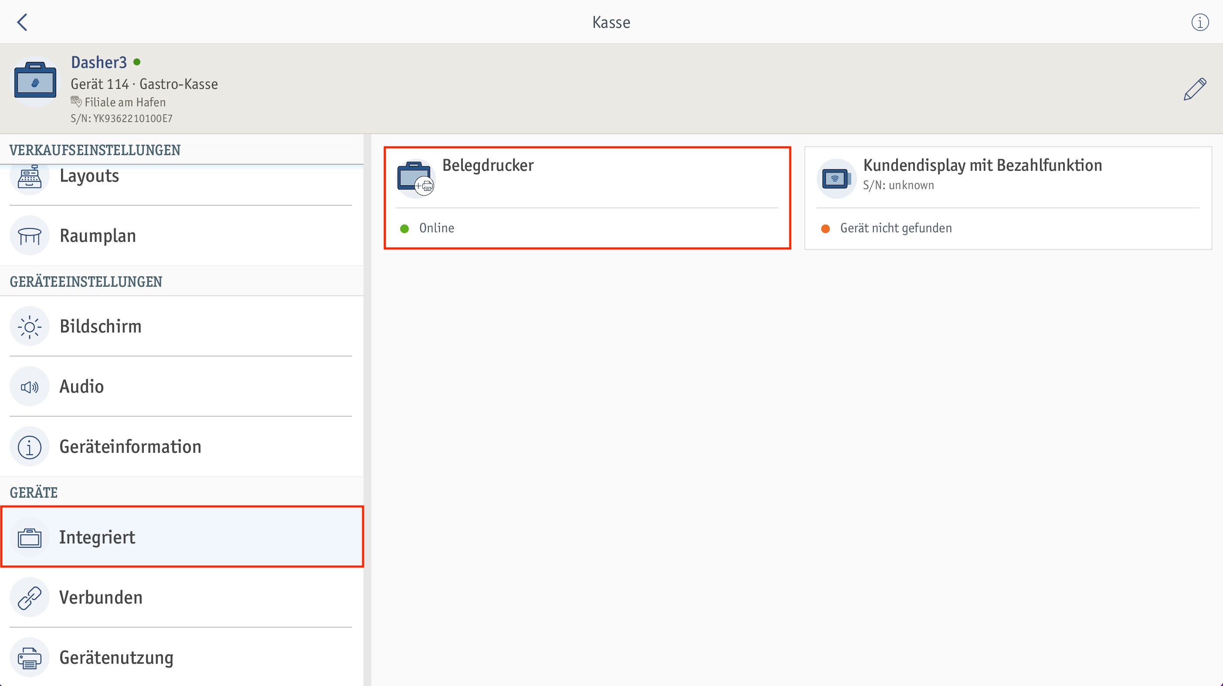
Task: Open the Verbunden devices entry
Action: [182, 597]
